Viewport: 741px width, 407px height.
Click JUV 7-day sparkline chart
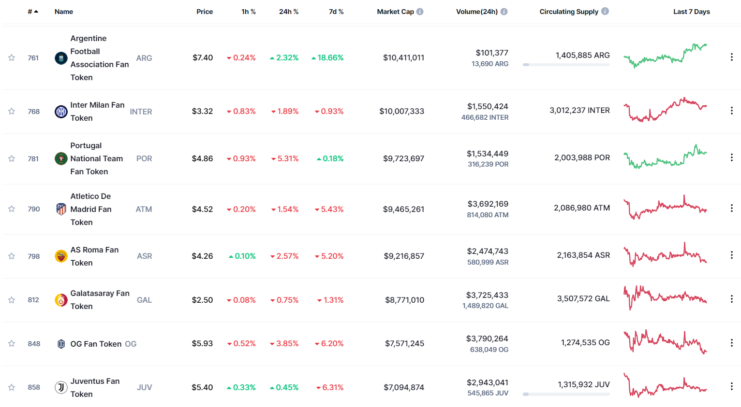click(x=665, y=385)
